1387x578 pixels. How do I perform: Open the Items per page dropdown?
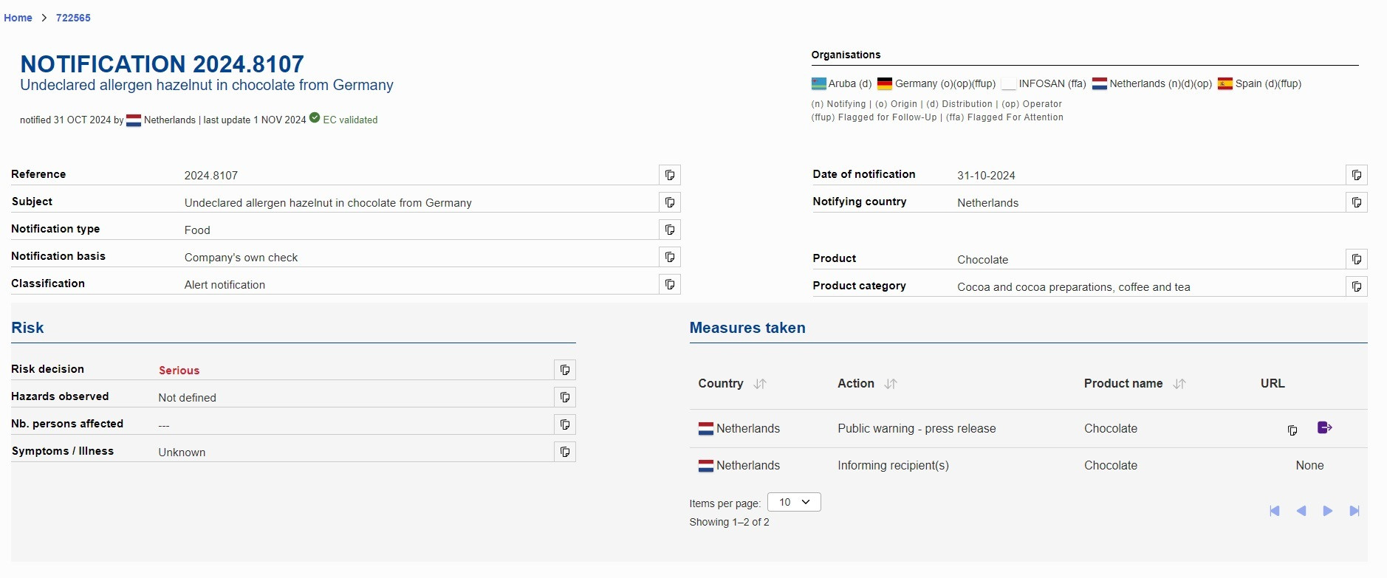point(794,502)
